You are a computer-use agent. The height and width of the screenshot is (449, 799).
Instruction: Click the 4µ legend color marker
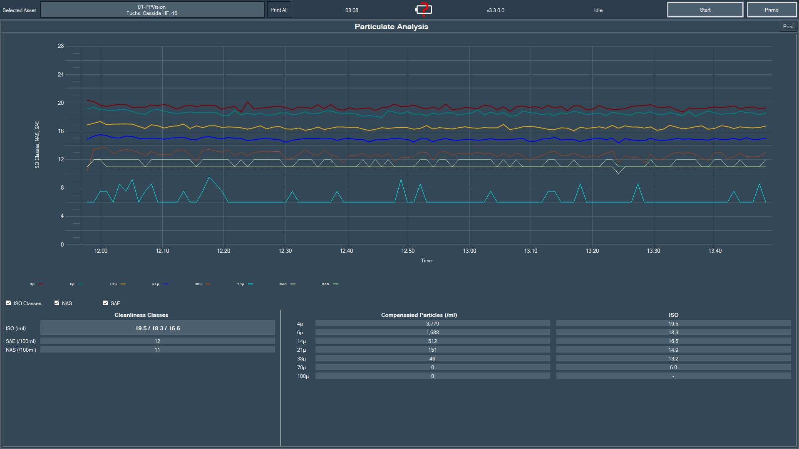click(41, 284)
